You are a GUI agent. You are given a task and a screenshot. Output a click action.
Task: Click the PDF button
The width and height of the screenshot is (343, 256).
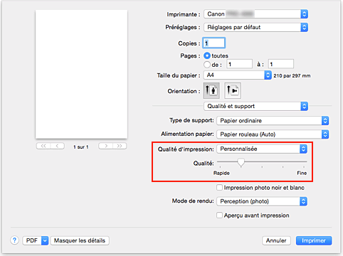click(32, 240)
